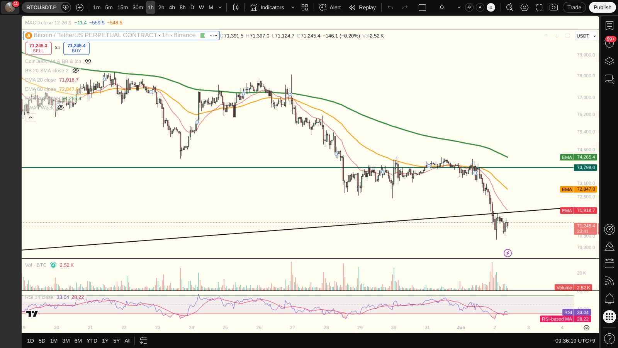Click the purple lightning event marker

click(x=508, y=253)
